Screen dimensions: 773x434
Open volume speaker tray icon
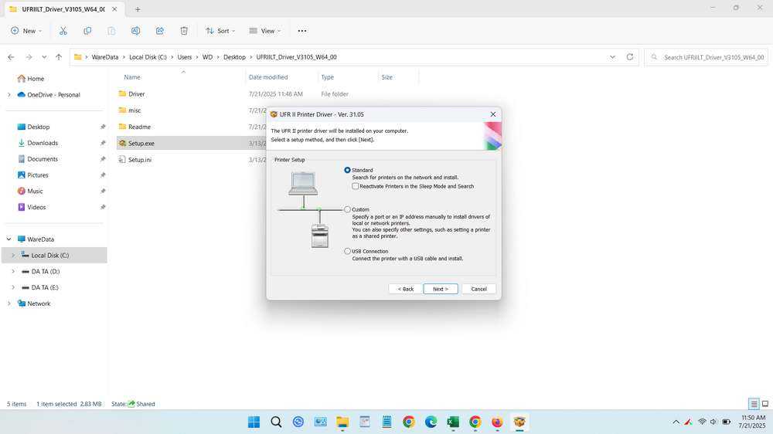713,422
